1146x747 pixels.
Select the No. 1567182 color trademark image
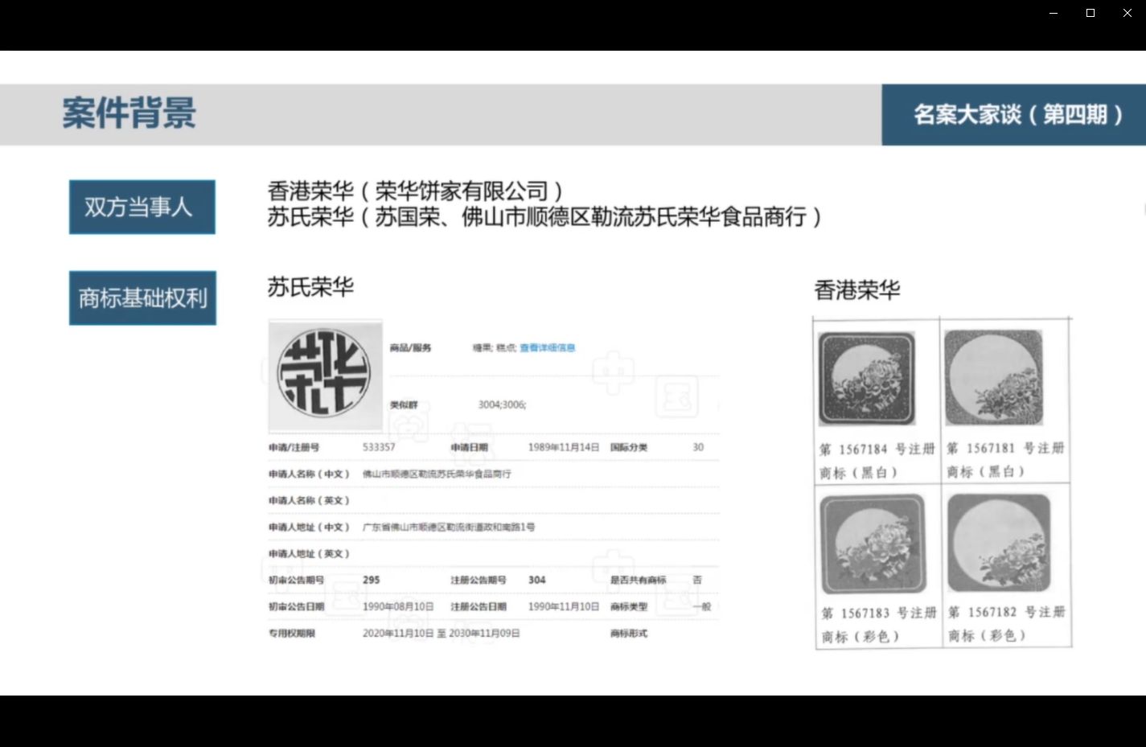point(999,543)
